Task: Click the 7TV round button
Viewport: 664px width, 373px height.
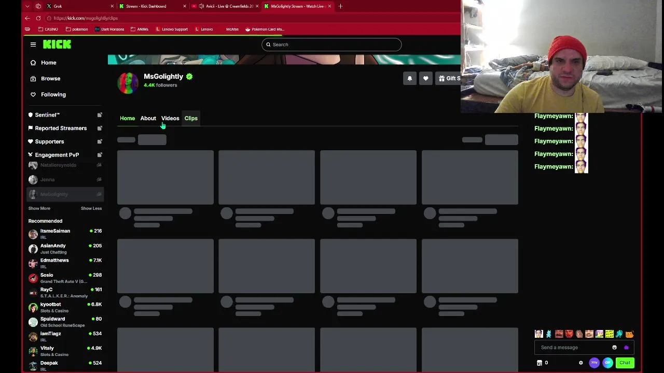Action: pyautogui.click(x=594, y=363)
